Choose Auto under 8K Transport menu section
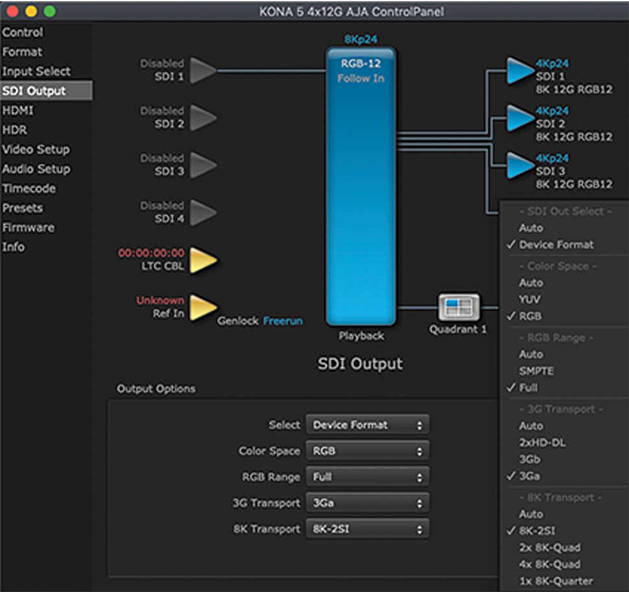This screenshot has height=592, width=629. click(531, 514)
